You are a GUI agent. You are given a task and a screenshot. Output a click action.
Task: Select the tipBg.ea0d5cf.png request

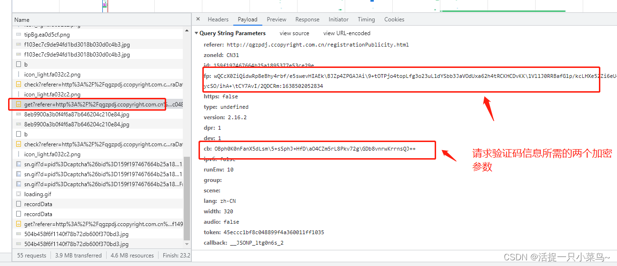coord(98,35)
